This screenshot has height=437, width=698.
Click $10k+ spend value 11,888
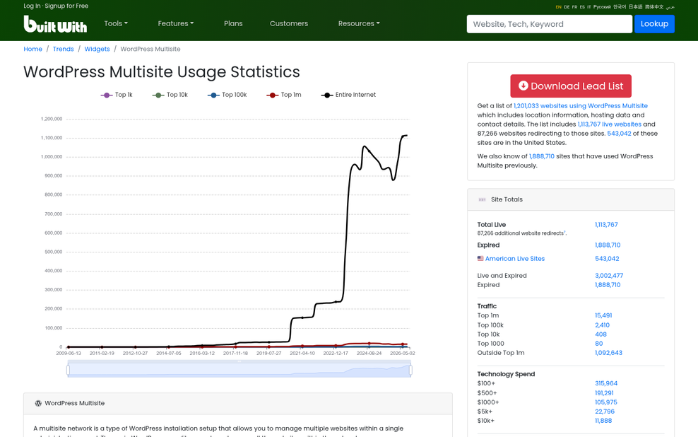click(603, 421)
